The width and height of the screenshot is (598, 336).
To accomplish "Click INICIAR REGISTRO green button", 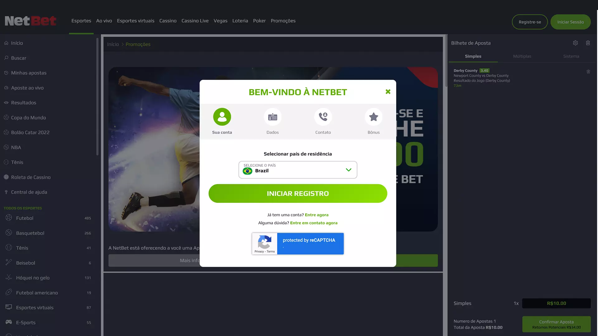I will 298,193.
